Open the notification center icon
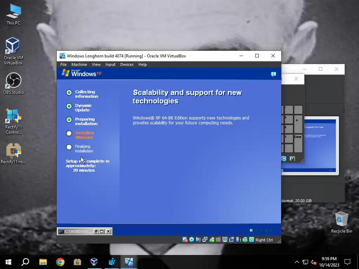The width and height of the screenshot is (359, 269). pos(347,262)
